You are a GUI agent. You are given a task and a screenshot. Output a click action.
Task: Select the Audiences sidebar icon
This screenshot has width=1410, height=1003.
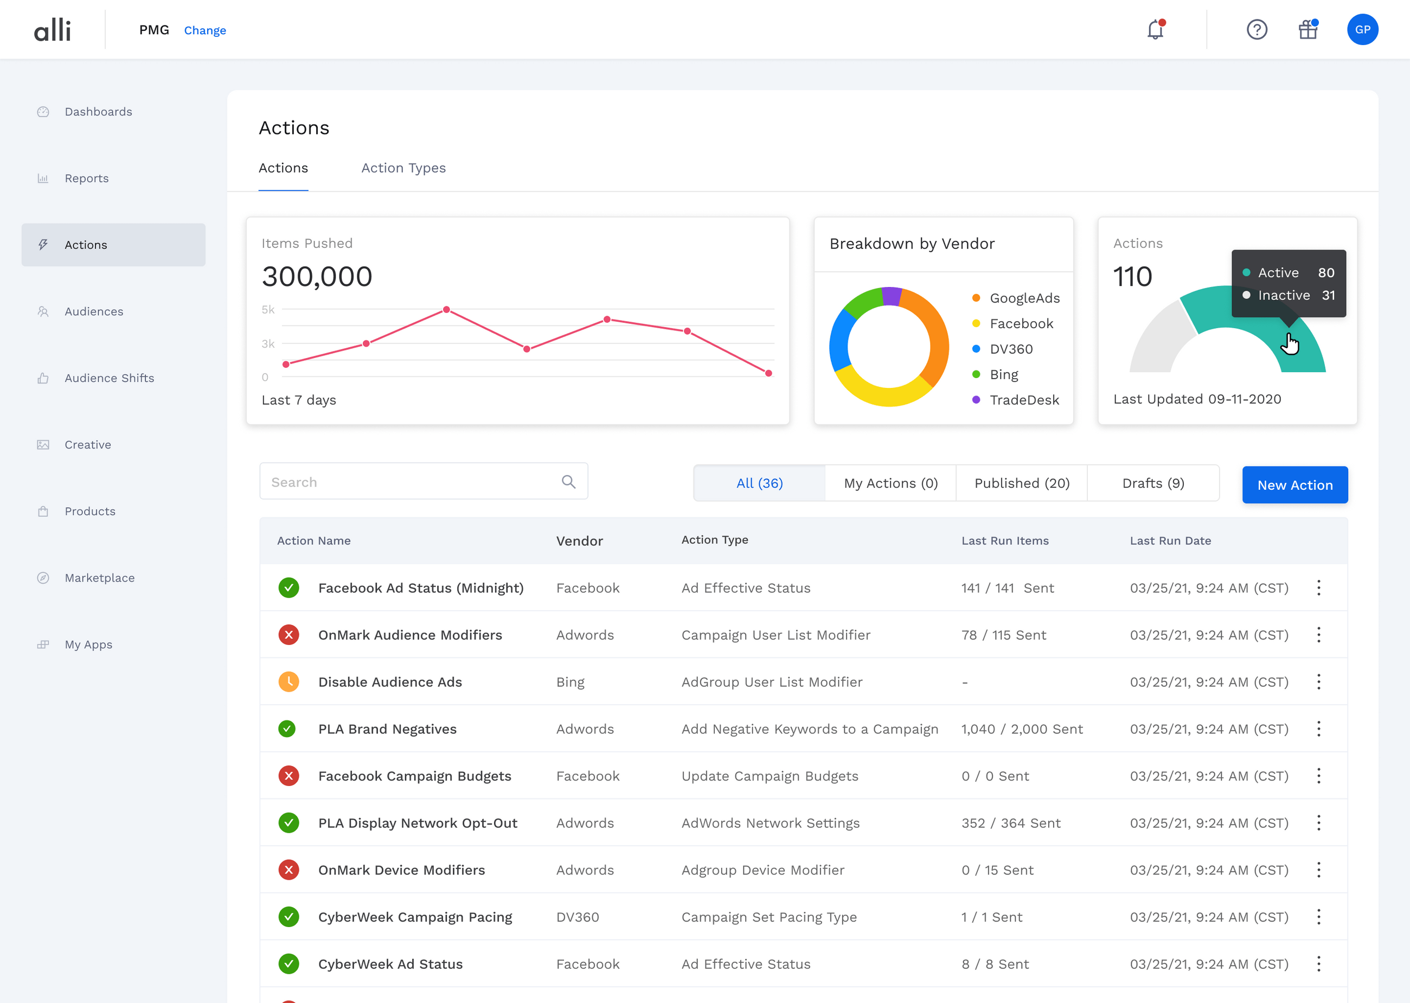(x=43, y=311)
